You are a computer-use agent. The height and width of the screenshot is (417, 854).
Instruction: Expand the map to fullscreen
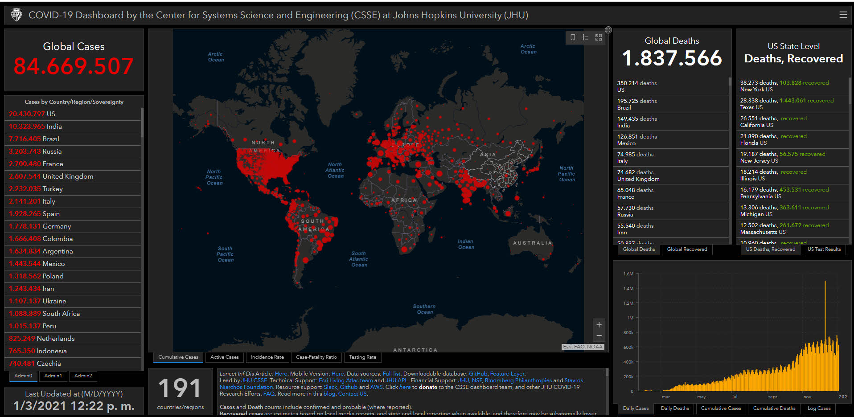coord(608,30)
